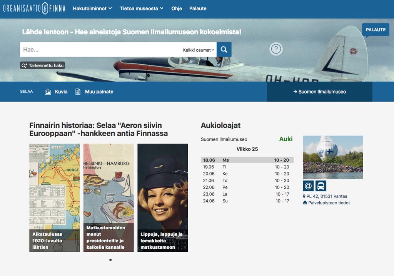Click the house icon beside Palvelupisteen tiedot
Screen dimensions: 394x276
[305, 202]
